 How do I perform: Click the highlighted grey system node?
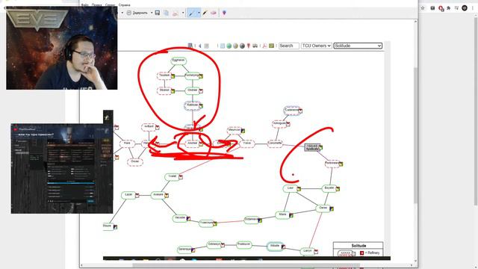coord(311,147)
